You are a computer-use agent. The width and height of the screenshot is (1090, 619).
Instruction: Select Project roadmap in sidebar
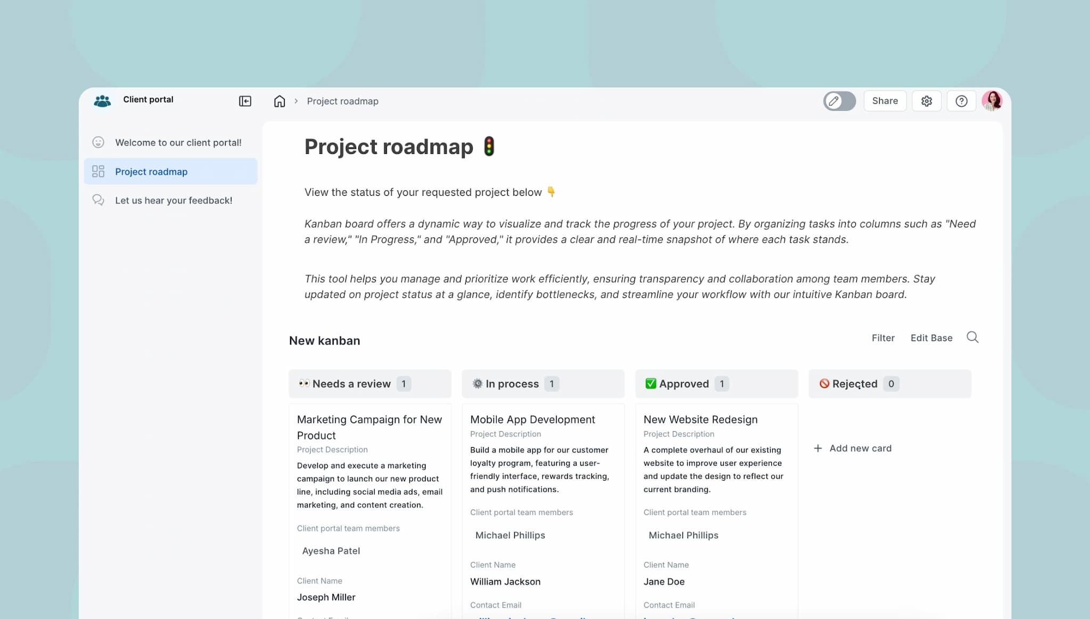(x=151, y=172)
